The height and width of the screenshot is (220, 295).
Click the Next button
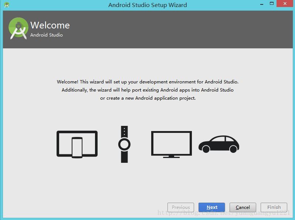pos(212,207)
